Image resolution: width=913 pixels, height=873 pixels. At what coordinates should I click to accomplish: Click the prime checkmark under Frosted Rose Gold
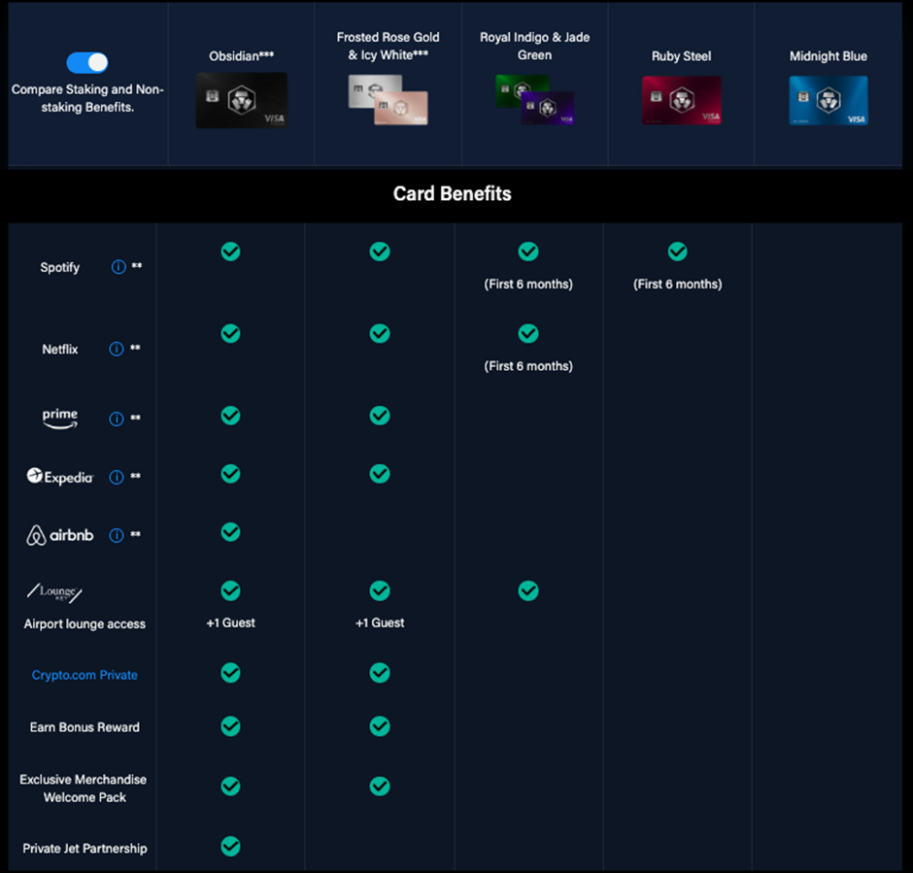tap(380, 416)
